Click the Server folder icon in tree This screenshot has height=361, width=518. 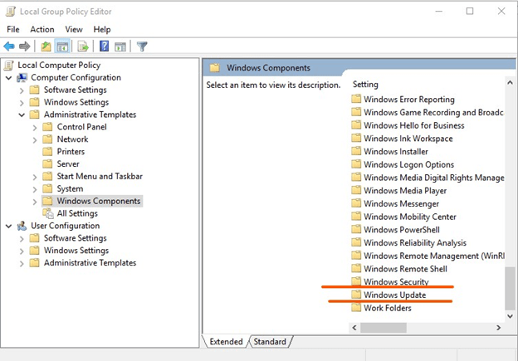point(47,163)
